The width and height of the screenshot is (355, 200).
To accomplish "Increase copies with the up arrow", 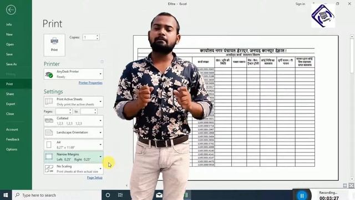I will click(98, 36).
